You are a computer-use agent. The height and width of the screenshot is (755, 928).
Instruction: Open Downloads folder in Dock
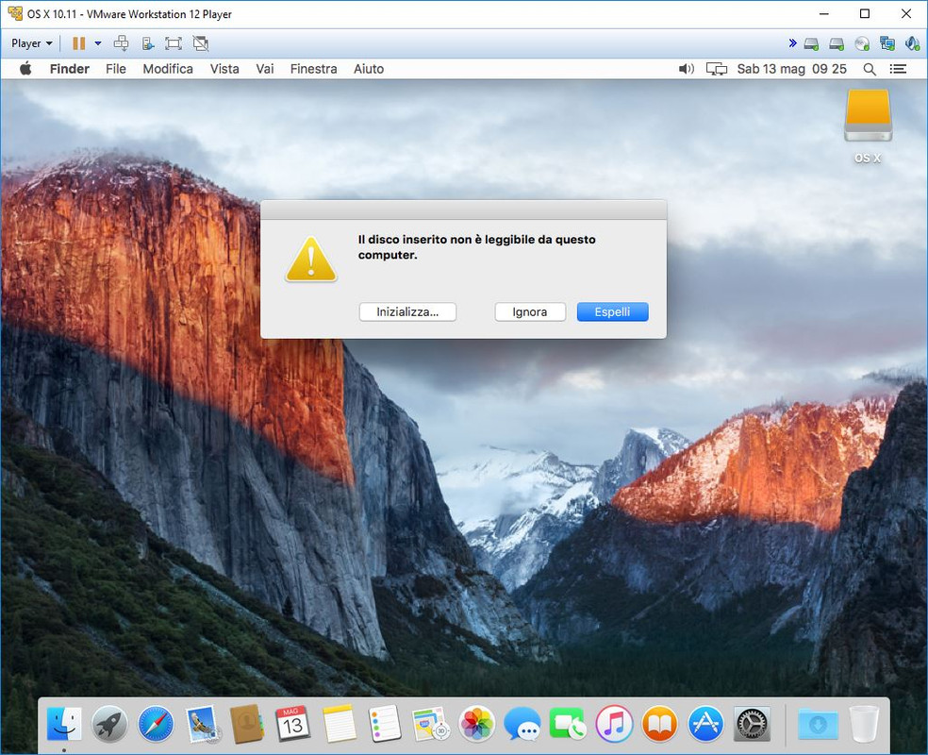pyautogui.click(x=818, y=723)
